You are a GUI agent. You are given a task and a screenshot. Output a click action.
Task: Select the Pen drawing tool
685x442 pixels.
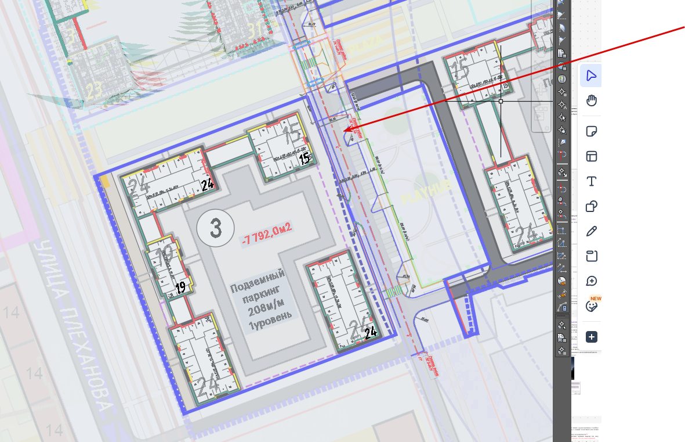point(591,231)
